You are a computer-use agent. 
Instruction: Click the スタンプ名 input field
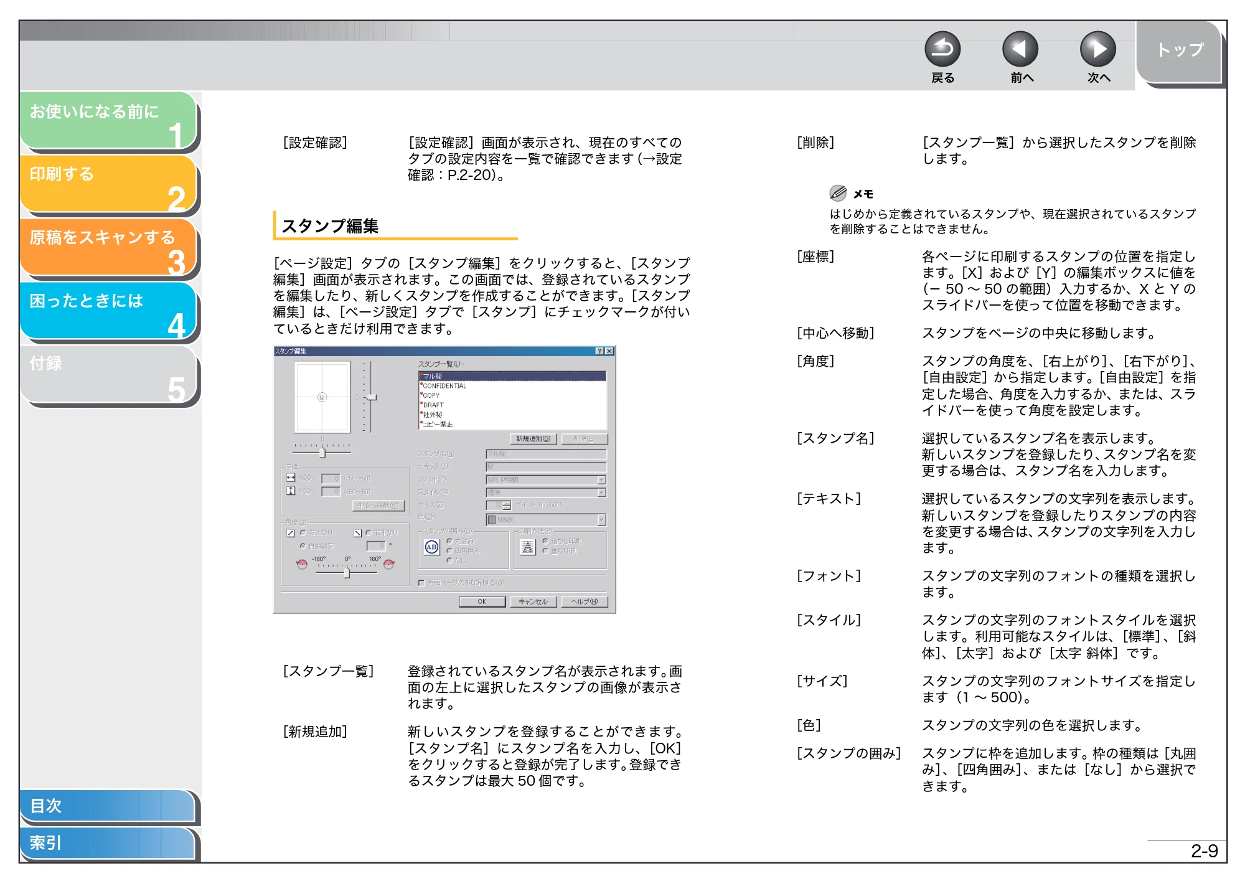(x=546, y=454)
